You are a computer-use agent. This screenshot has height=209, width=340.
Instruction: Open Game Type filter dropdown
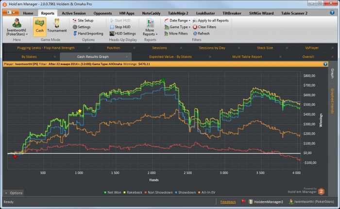point(177,27)
